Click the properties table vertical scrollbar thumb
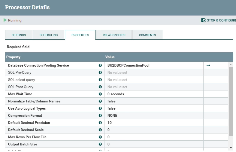 231,102
